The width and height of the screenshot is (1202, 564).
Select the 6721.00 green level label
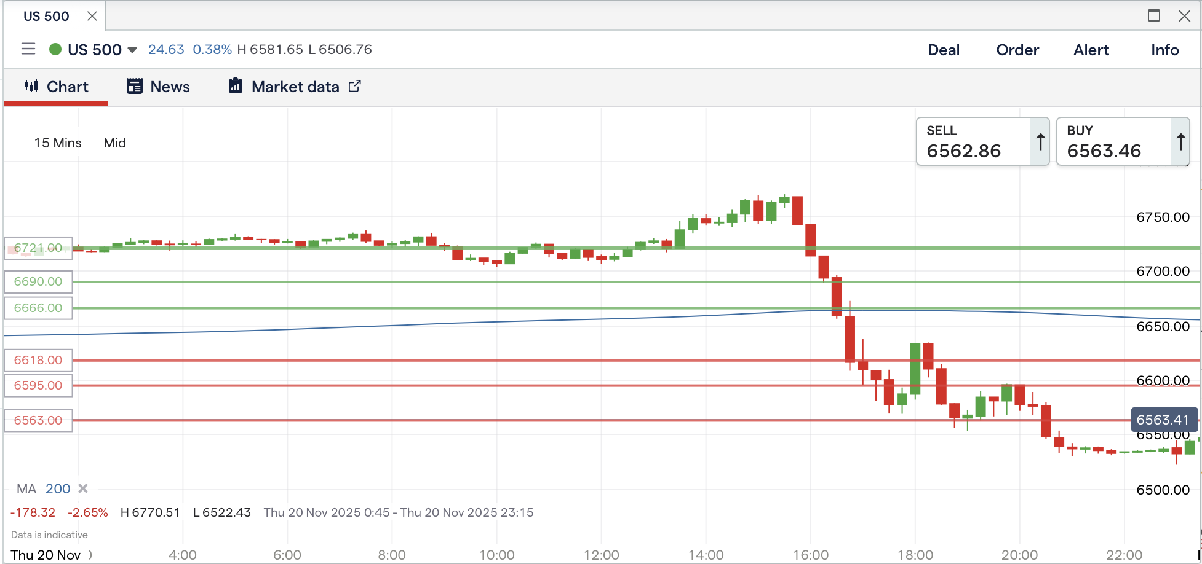pos(38,248)
